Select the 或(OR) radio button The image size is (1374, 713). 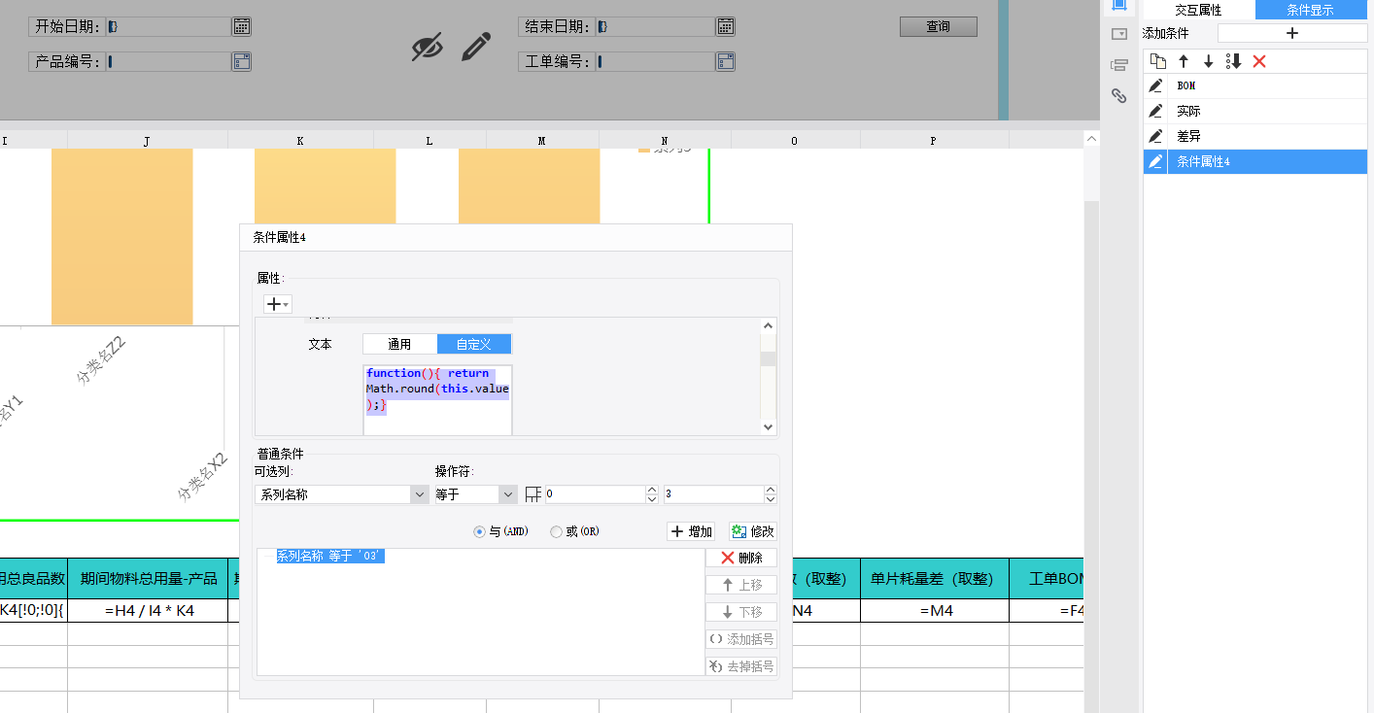pyautogui.click(x=556, y=531)
